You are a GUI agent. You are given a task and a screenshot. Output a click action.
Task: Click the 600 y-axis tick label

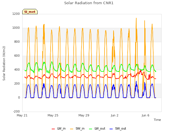pos(17,56)
